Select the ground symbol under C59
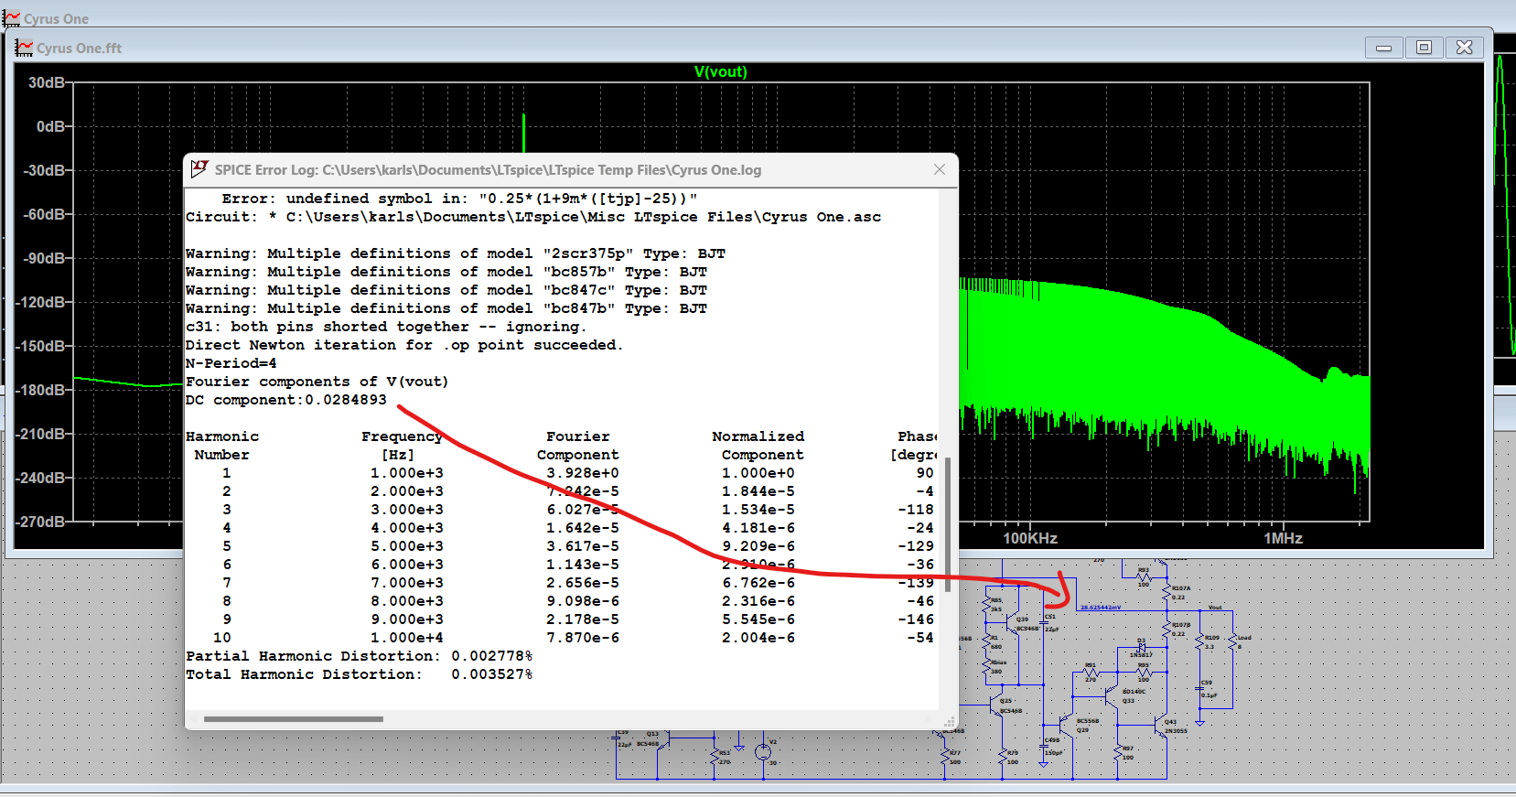 (1199, 723)
